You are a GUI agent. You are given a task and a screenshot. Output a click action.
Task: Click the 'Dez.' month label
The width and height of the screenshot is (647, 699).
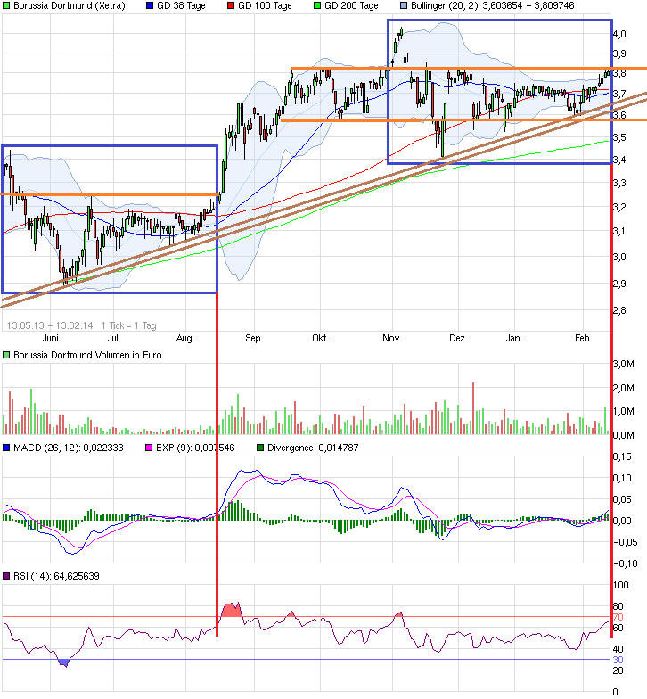tap(458, 338)
